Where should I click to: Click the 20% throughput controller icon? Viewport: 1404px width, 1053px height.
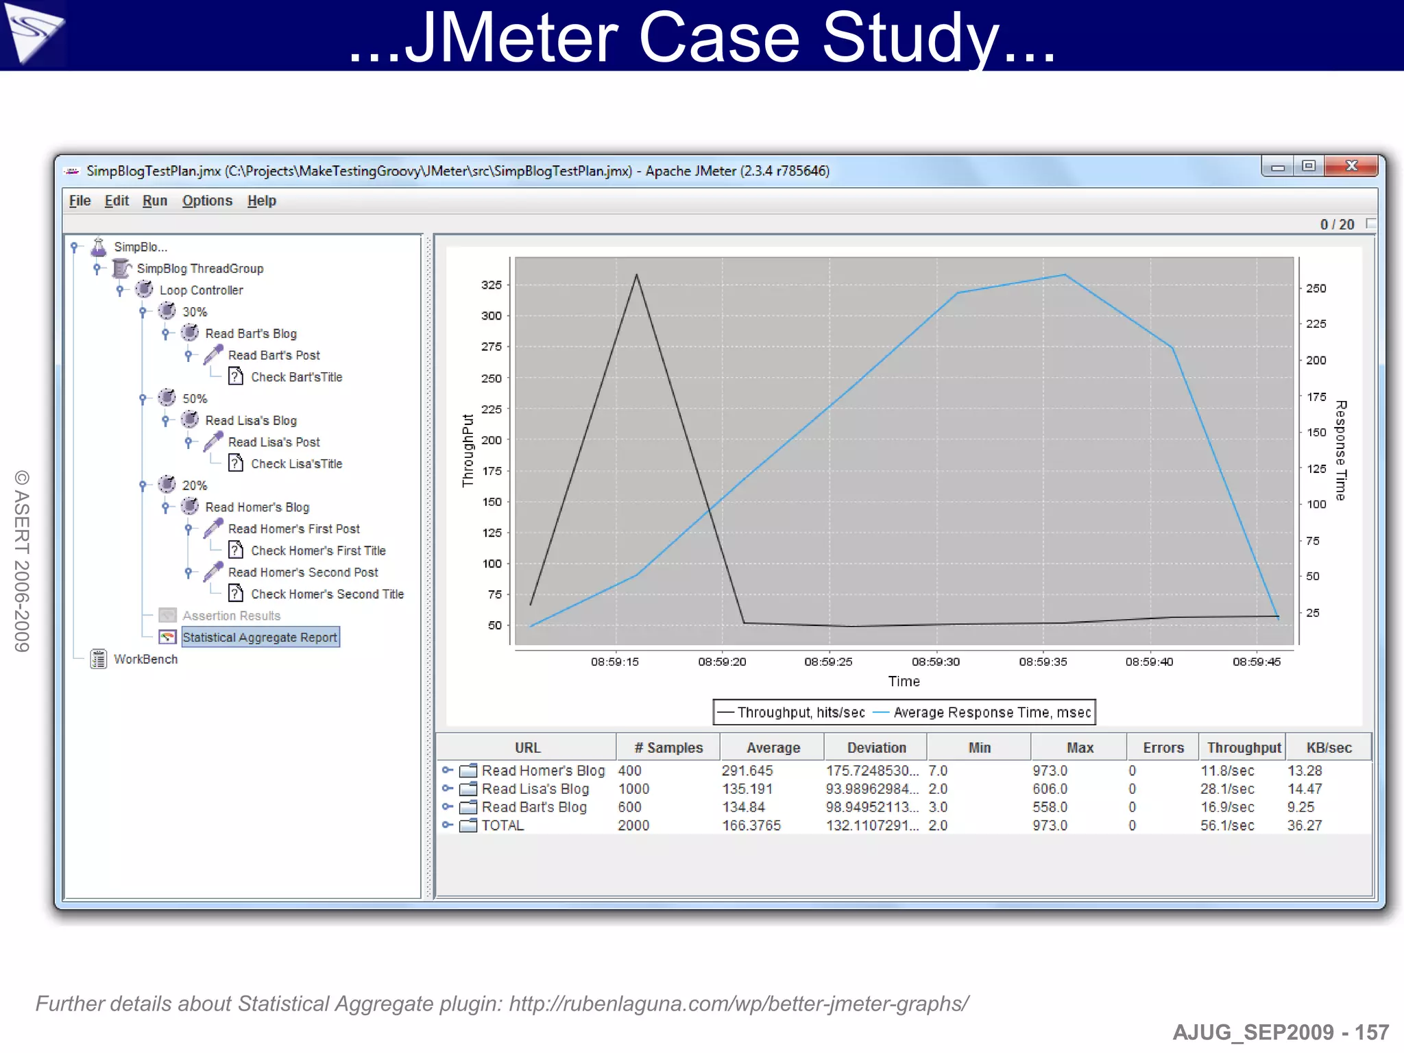[x=167, y=485]
